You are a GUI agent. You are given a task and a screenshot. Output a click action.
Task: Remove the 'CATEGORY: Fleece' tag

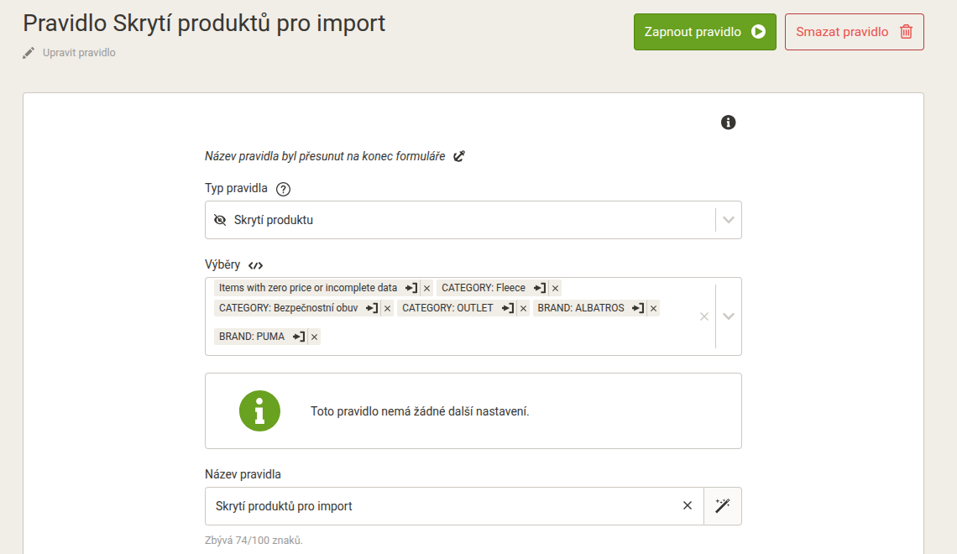pyautogui.click(x=556, y=288)
